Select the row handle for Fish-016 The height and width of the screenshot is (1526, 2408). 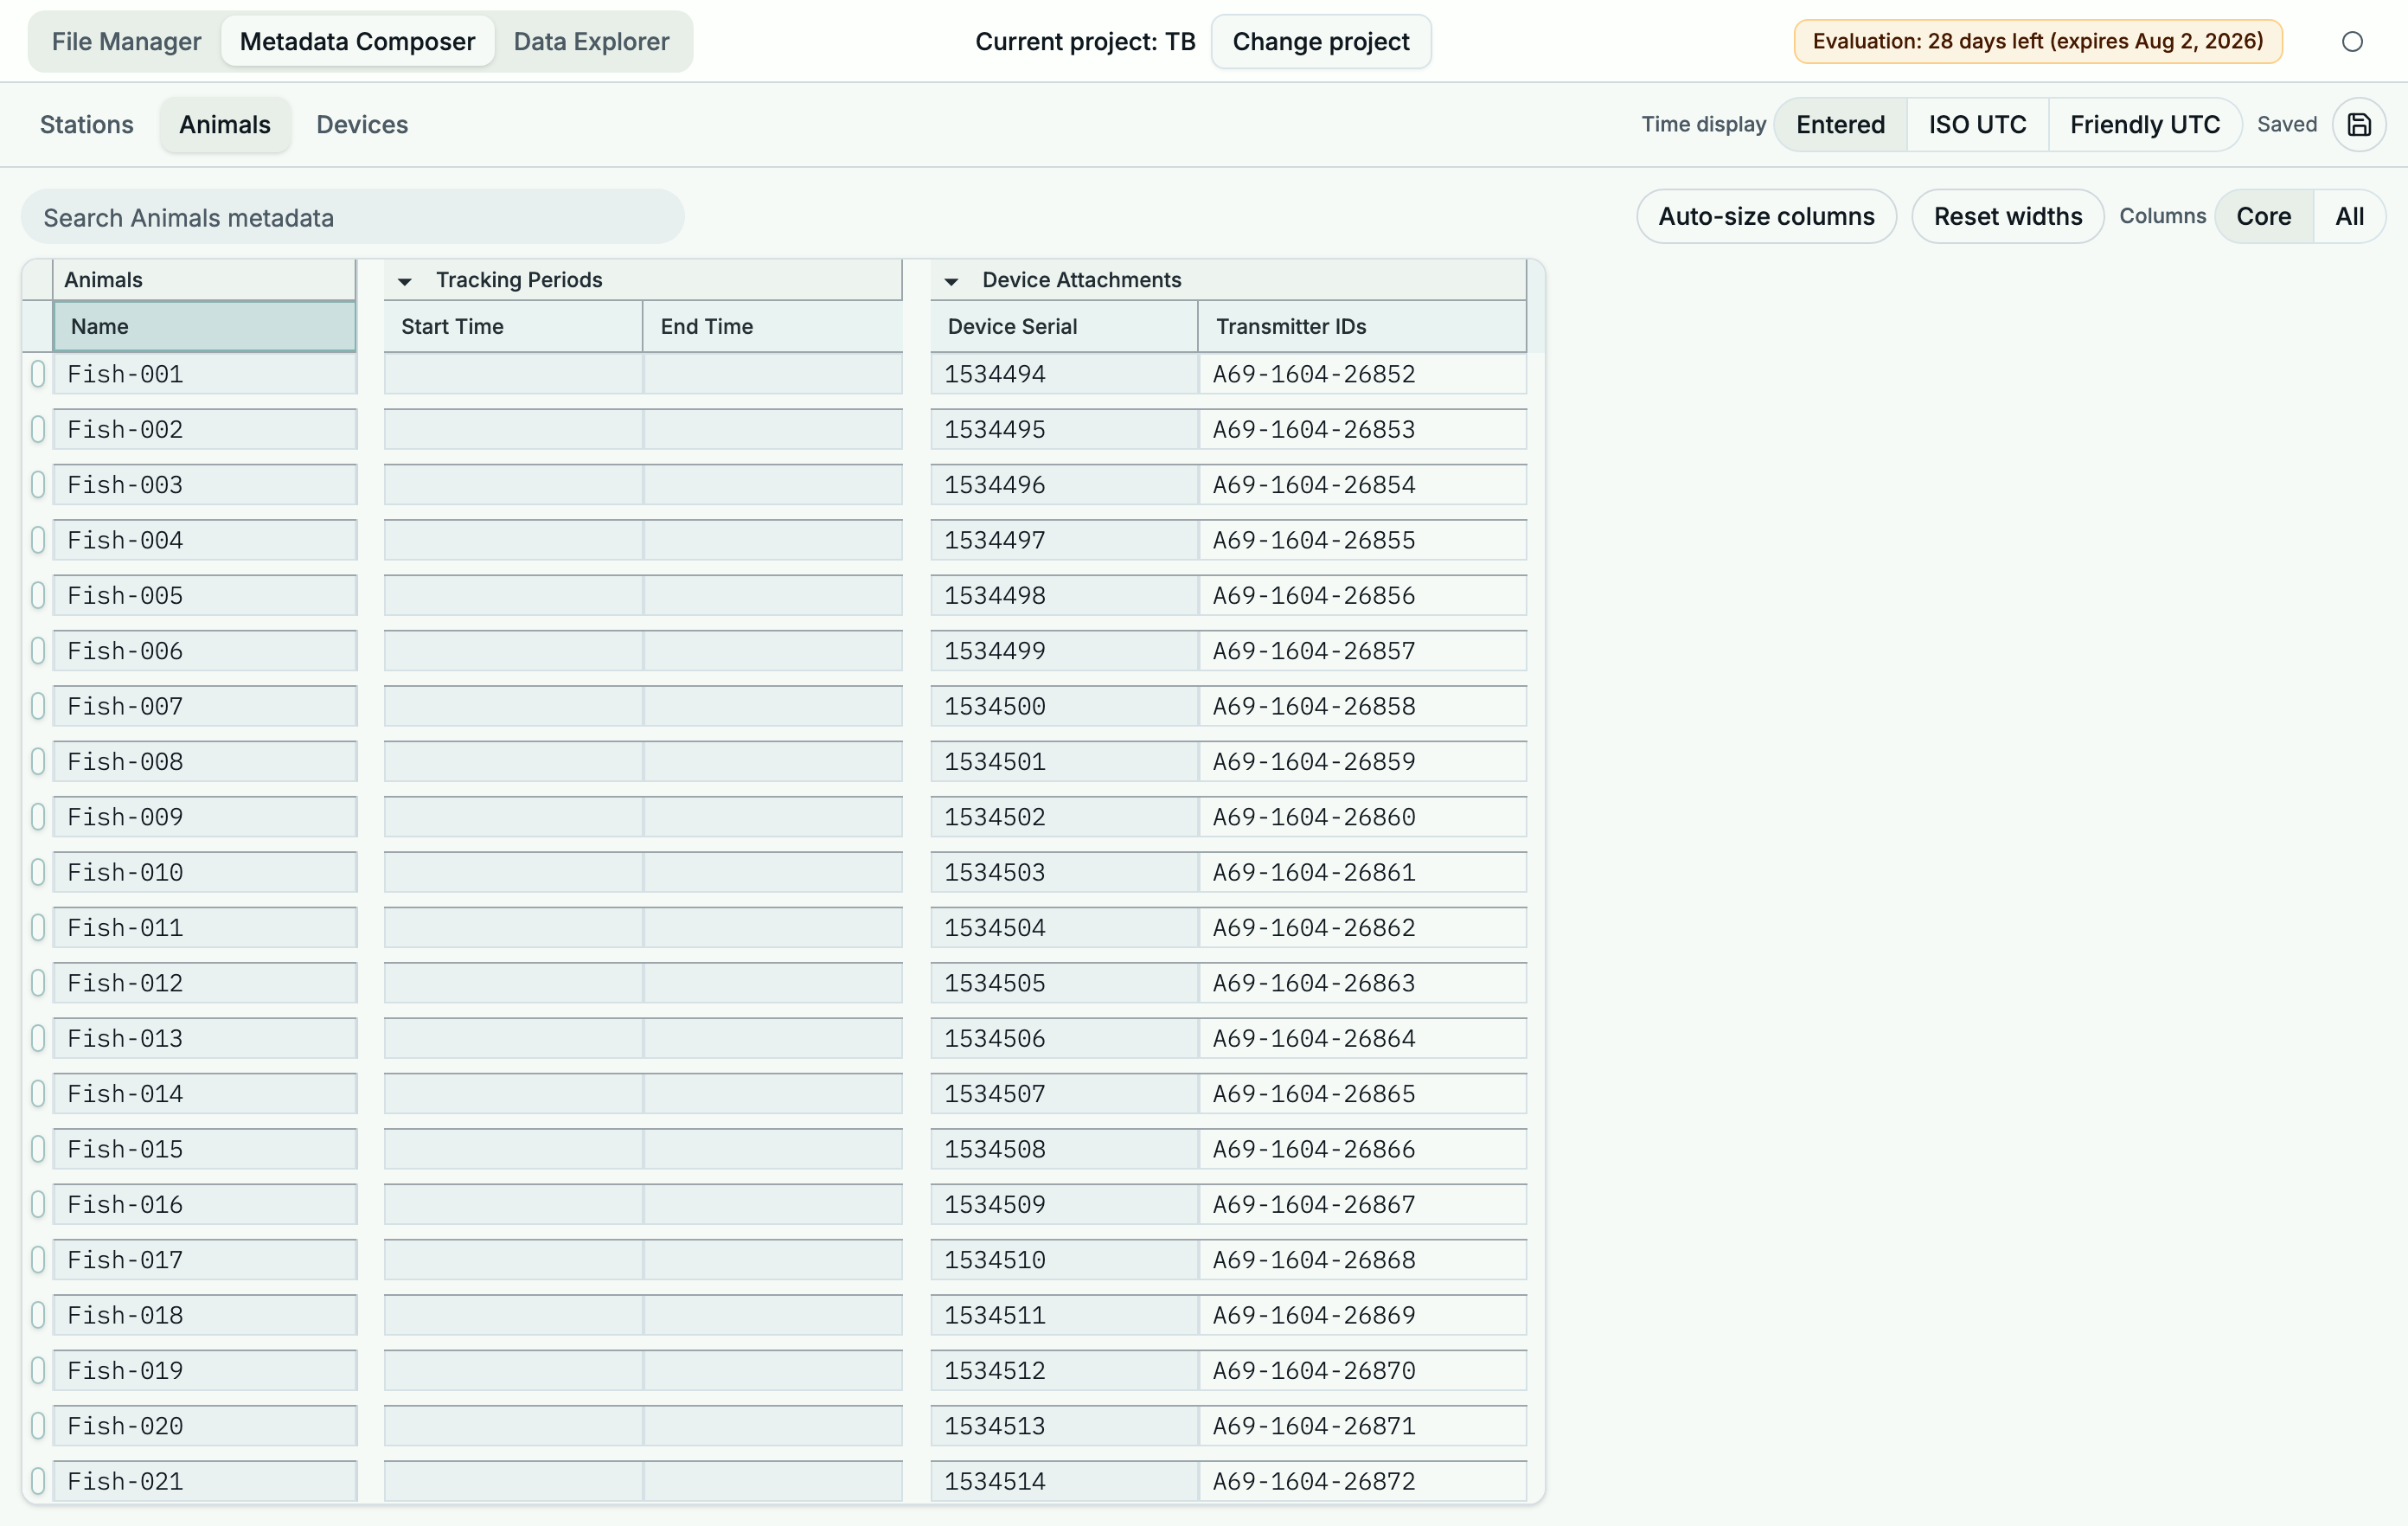38,1204
